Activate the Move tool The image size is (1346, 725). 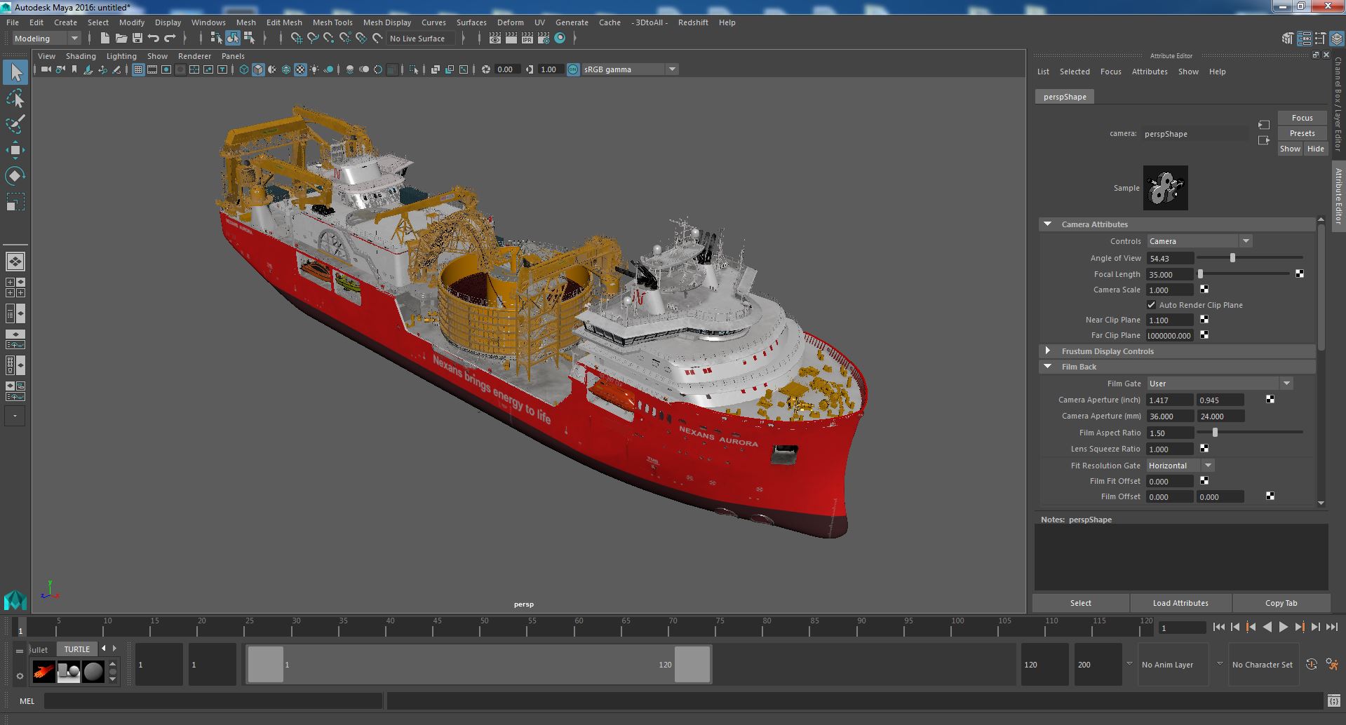point(15,150)
